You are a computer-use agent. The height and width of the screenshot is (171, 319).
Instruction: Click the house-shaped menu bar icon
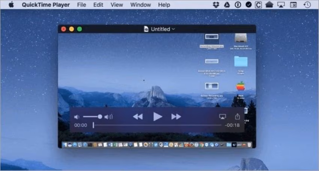coord(269,4)
